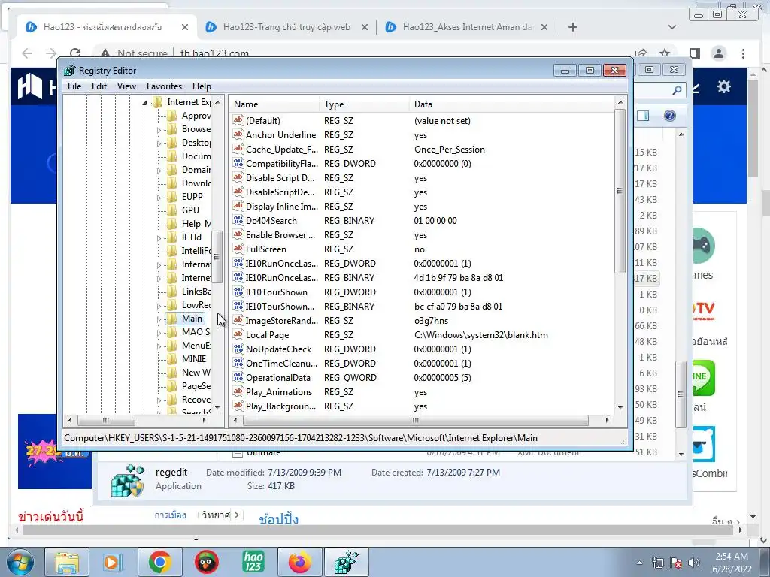Select the Approved Extensions folder icon
This screenshot has height=577, width=770.
171,116
